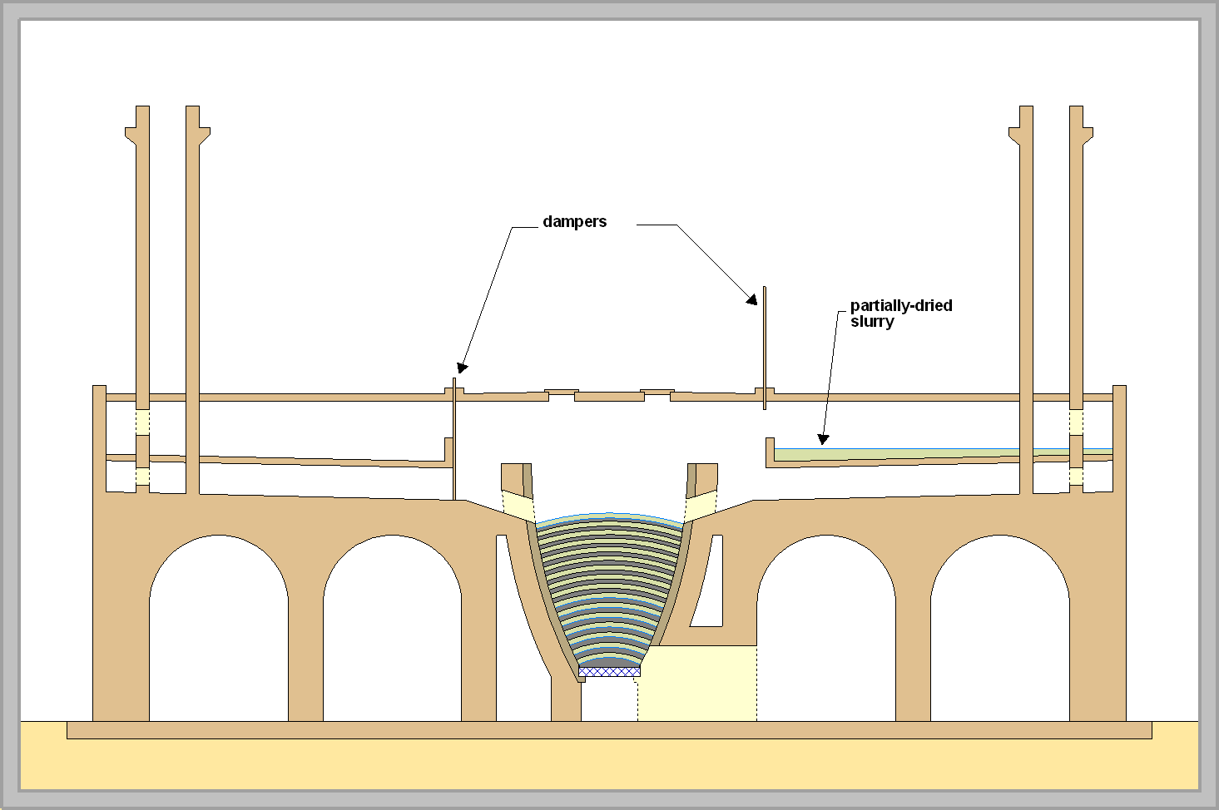Click the left roof hatch above the kiln
Image resolution: width=1219 pixels, height=810 pixels.
[x=562, y=392]
